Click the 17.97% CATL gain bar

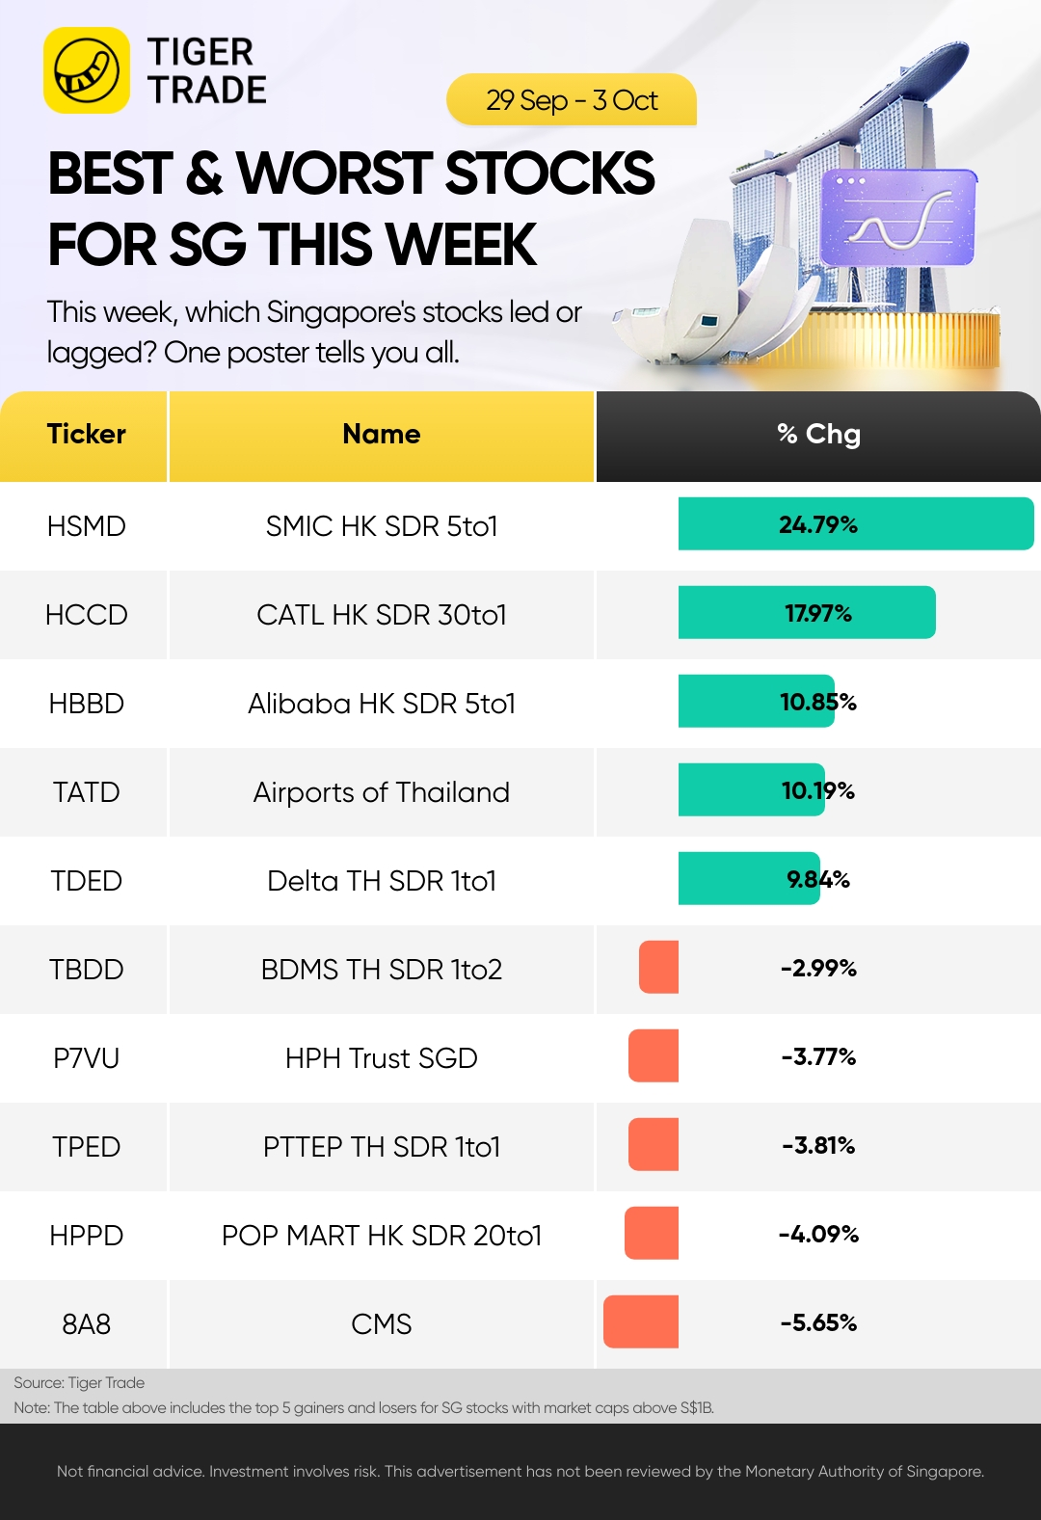[x=807, y=613]
